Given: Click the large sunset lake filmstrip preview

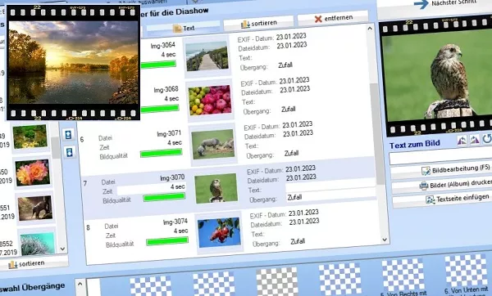Looking at the screenshot, I should [73, 62].
